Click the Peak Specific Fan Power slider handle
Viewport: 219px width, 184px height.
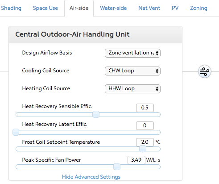click(117, 167)
